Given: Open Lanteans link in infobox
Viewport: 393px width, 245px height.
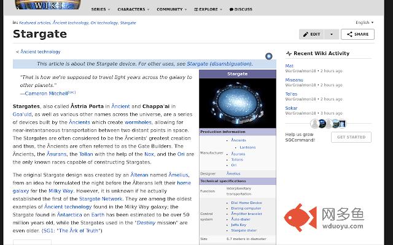Looking at the screenshot, I should coord(247,148).
